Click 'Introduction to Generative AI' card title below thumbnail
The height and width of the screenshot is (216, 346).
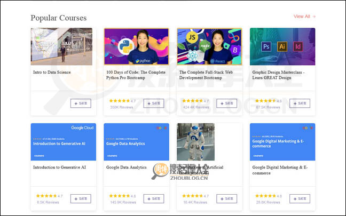[59, 167]
